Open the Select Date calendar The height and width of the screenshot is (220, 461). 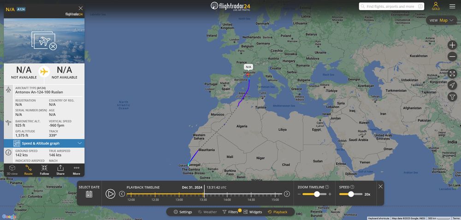pyautogui.click(x=89, y=194)
